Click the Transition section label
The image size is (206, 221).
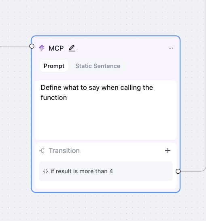click(x=64, y=151)
